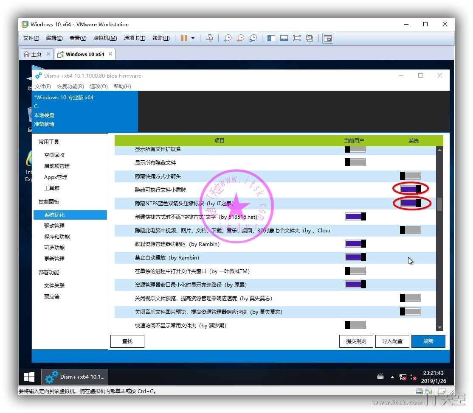The height and width of the screenshot is (413, 473).
Task: Enable 关闭视频文件预览 switch
Action: click(x=410, y=298)
